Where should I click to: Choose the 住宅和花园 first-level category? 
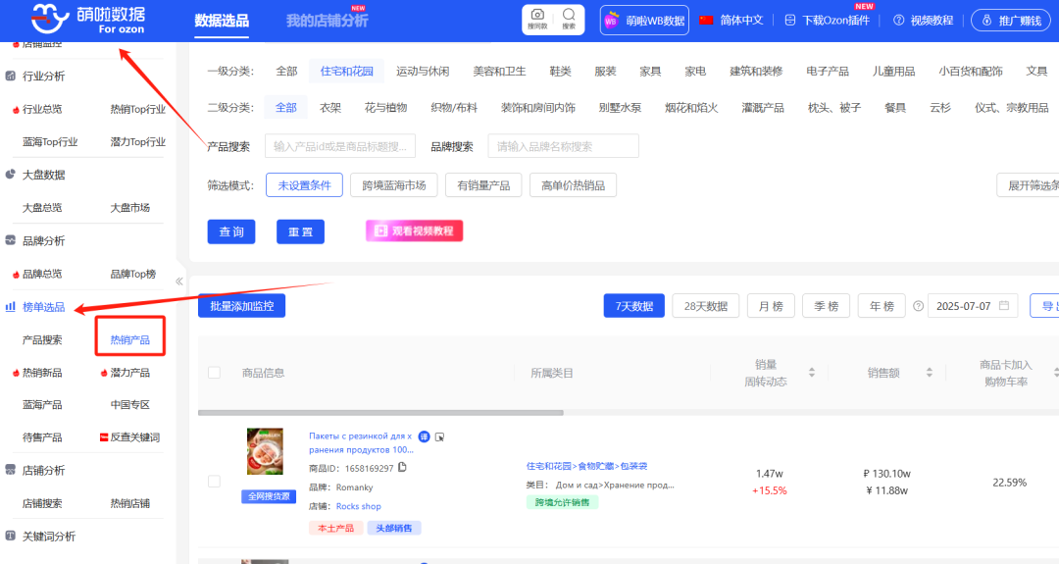coord(346,71)
